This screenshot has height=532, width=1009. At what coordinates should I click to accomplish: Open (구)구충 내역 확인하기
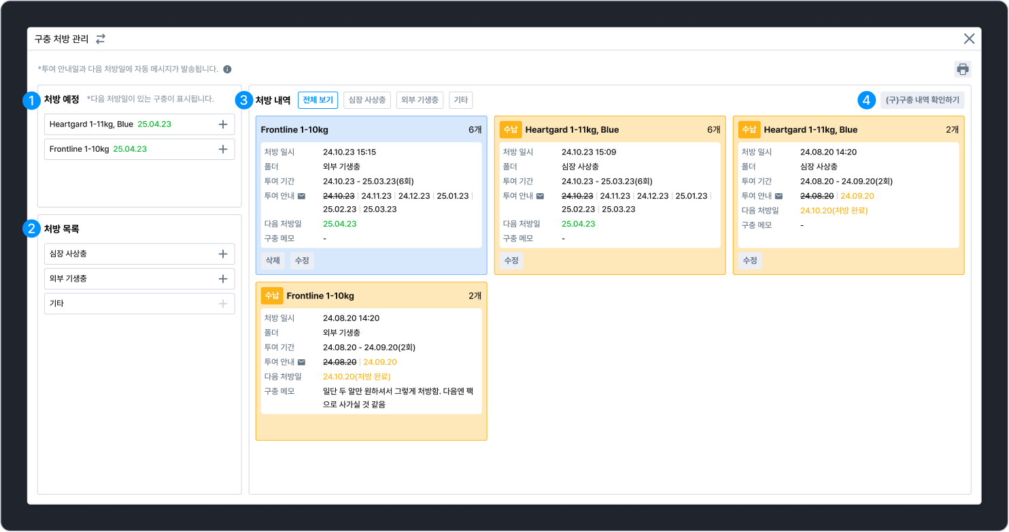tap(923, 100)
